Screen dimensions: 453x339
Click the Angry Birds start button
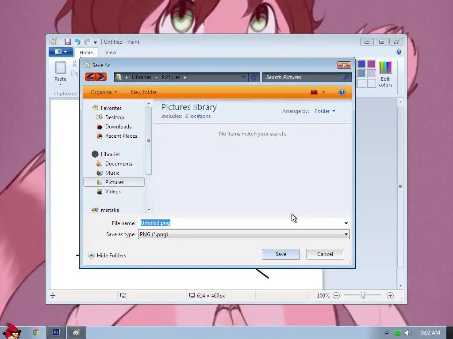(x=12, y=331)
